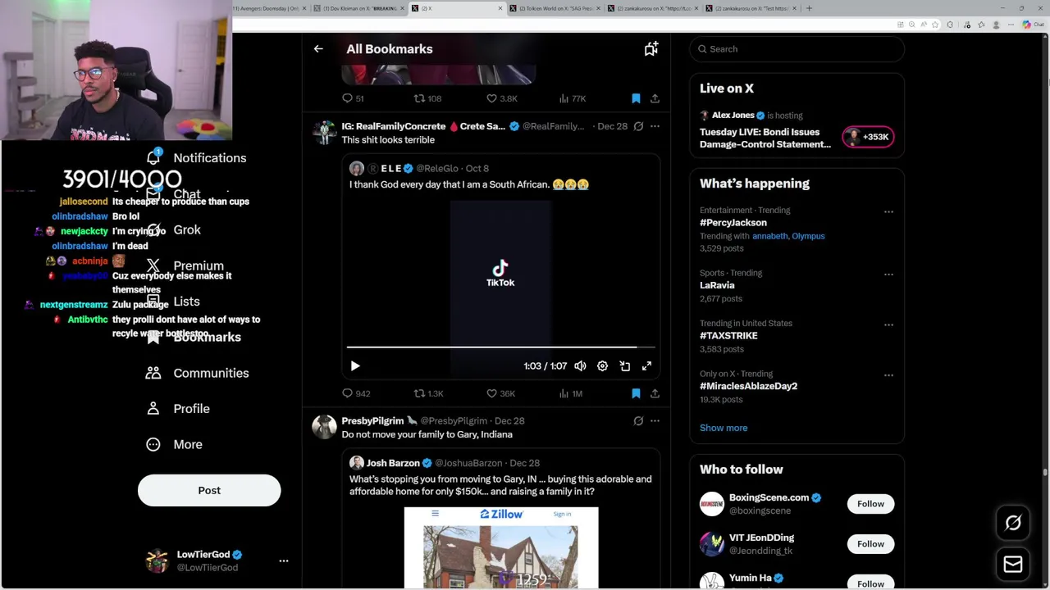Open the bookmark folder icon in the header
Viewport: 1050px width, 590px height.
tap(651, 49)
